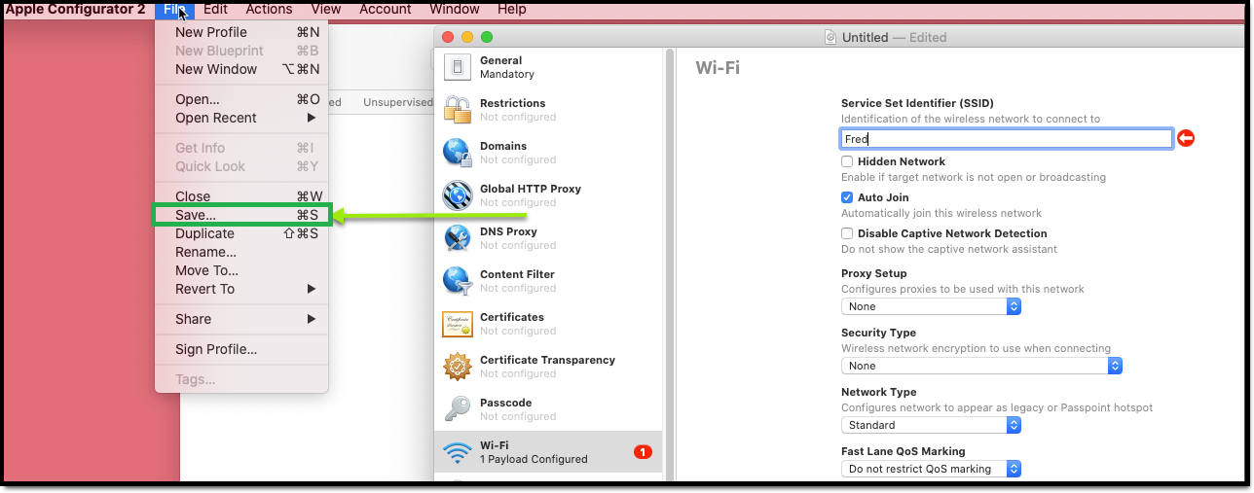Toggle the Hidden Network checkbox
Screen dimensions: 1254x493
pos(847,162)
